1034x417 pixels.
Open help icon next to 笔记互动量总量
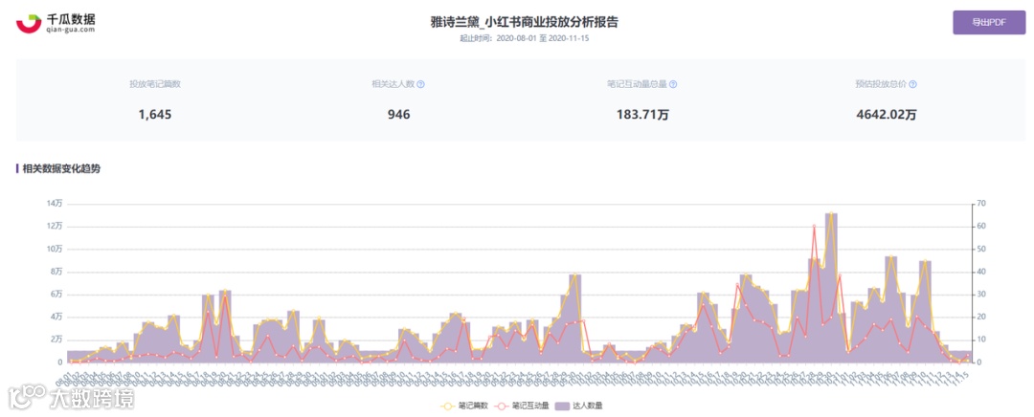tap(673, 84)
